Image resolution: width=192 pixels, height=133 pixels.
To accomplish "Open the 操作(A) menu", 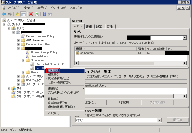I will coord(28,8).
